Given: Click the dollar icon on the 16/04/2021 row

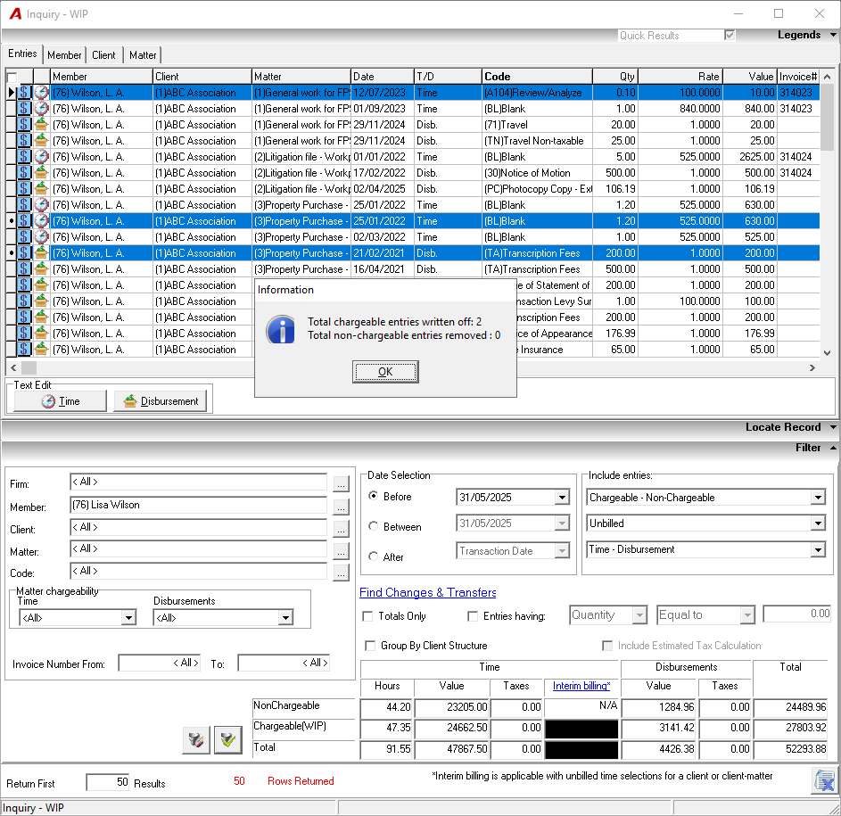Looking at the screenshot, I should [24, 269].
